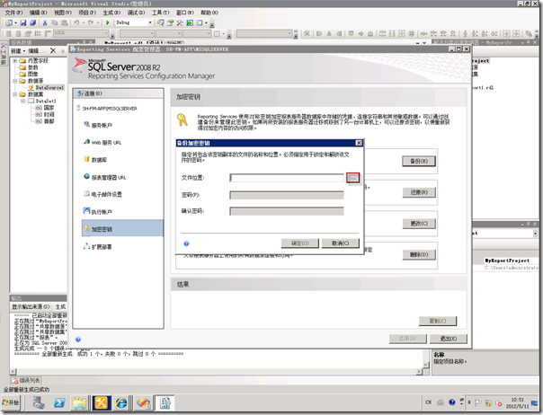Open the 项目 menu in Visual Studio
The width and height of the screenshot is (543, 415).
tap(87, 13)
